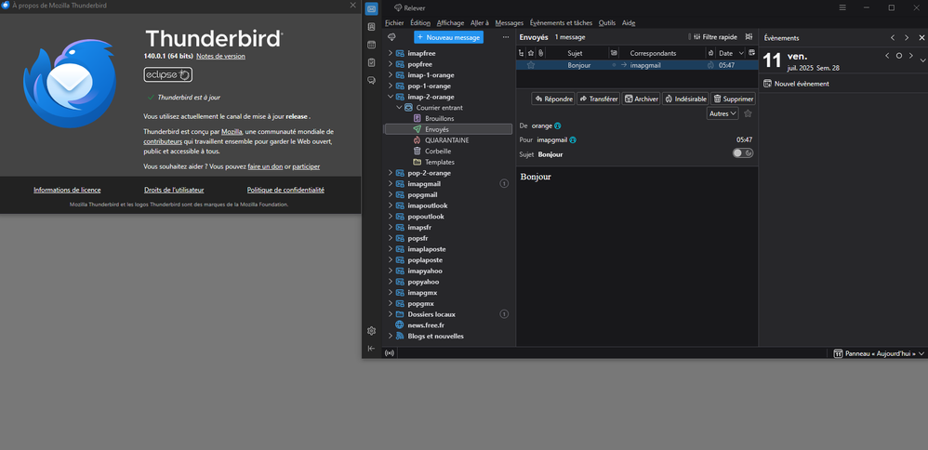Image resolution: width=928 pixels, height=450 pixels.
Task: Star the Bonjour message in list
Action: [x=531, y=65]
